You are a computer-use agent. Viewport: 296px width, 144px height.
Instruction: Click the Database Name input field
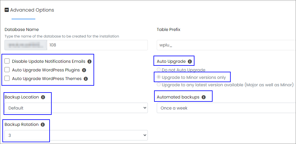tap(97, 45)
